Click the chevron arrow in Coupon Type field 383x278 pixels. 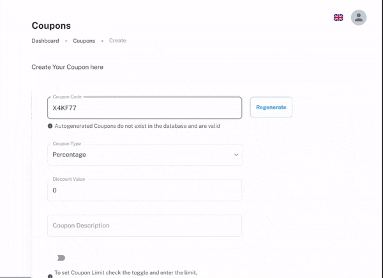pyautogui.click(x=236, y=155)
